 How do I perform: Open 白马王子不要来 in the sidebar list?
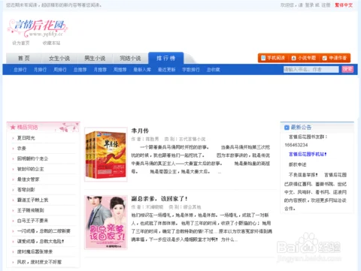(32, 221)
